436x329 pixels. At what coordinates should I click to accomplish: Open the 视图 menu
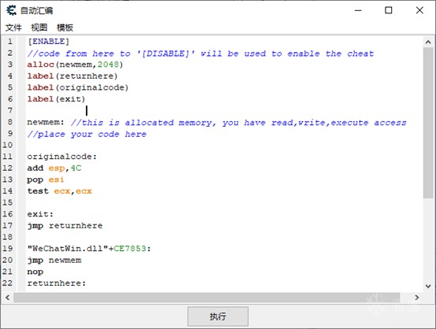click(39, 28)
